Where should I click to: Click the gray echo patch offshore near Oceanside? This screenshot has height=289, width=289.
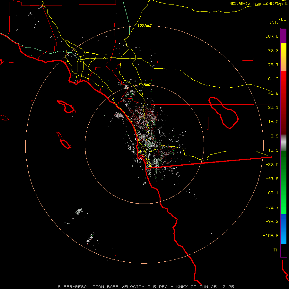(119, 115)
